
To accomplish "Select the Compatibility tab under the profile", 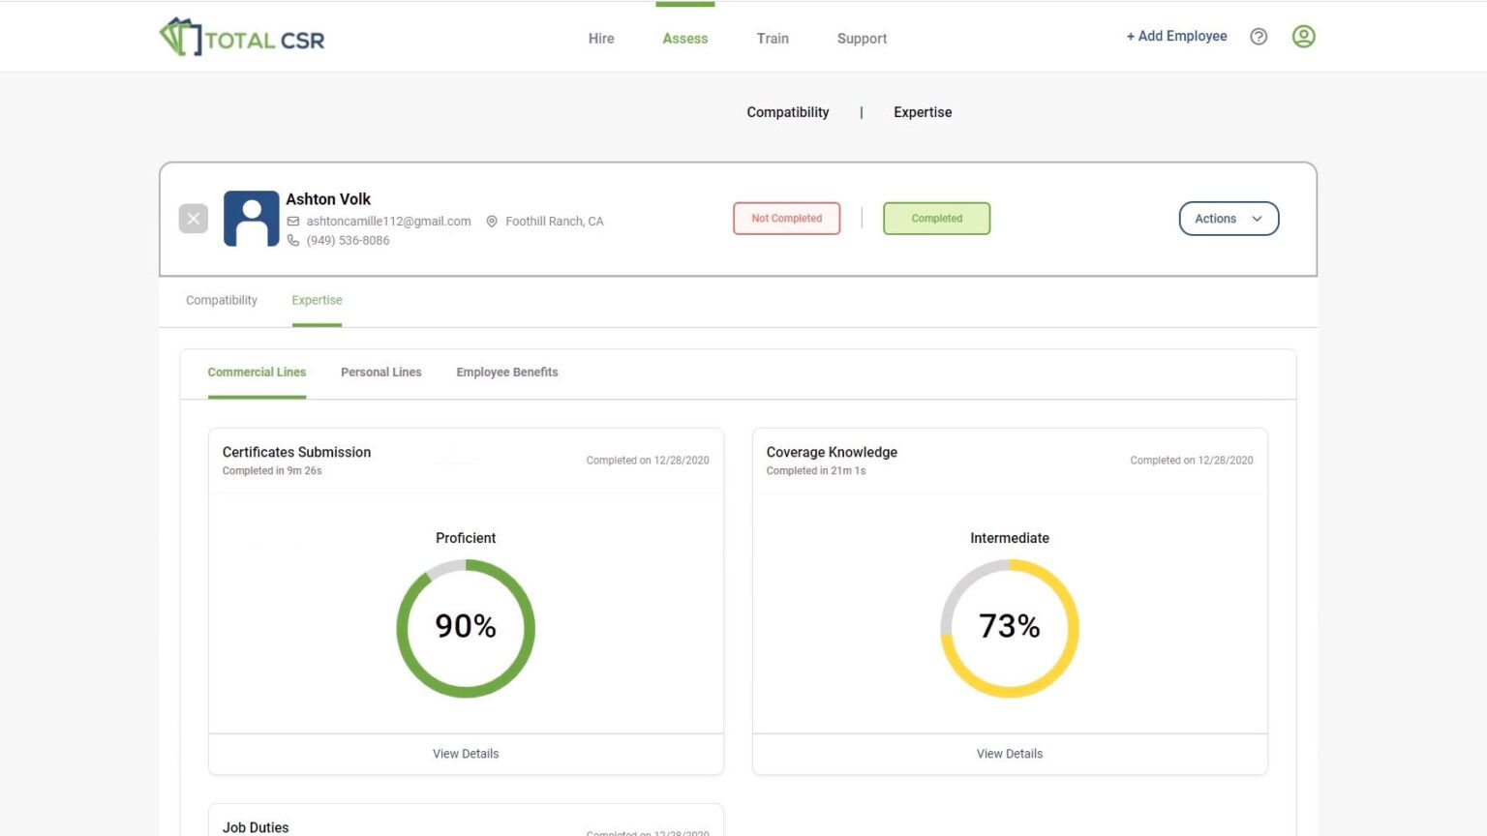I will 222,300.
